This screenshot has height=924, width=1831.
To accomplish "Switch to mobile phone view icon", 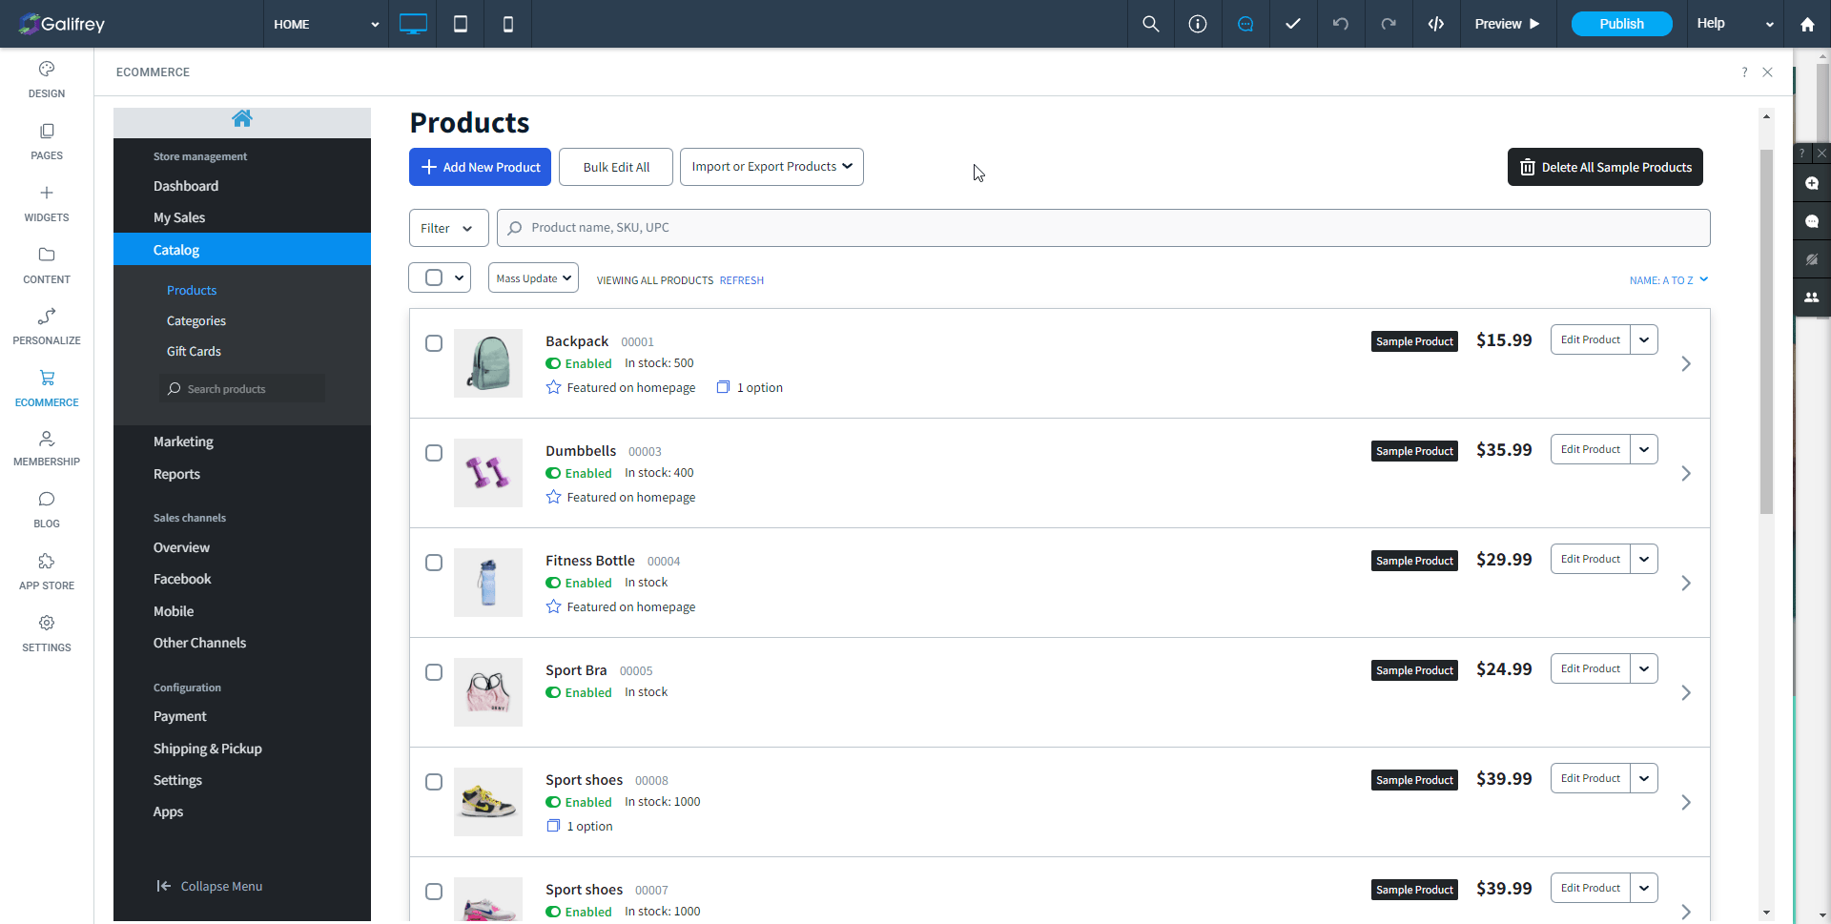I will pos(508,24).
